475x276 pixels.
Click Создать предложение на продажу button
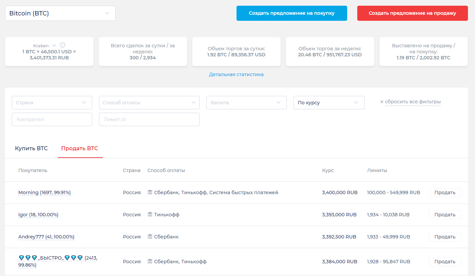413,13
